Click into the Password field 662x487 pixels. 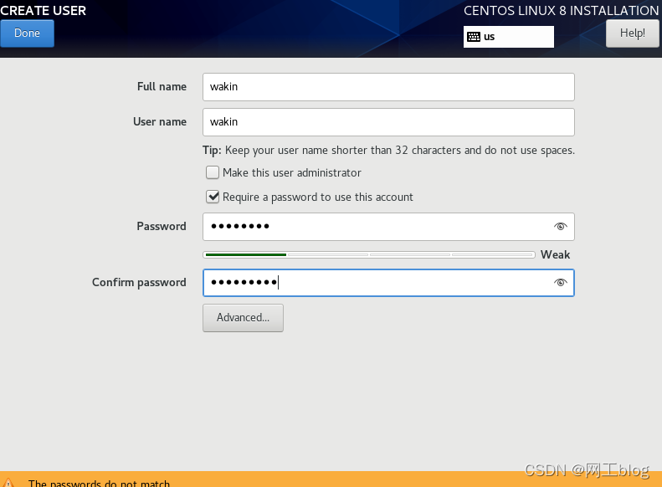click(388, 227)
